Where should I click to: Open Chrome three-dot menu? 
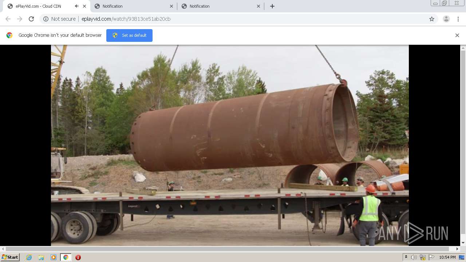(458, 19)
